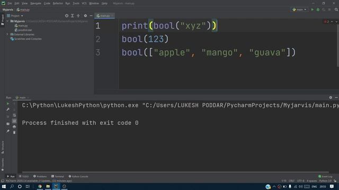Collapse all in Project panel
The width and height of the screenshot is (339, 190).
point(78,15)
